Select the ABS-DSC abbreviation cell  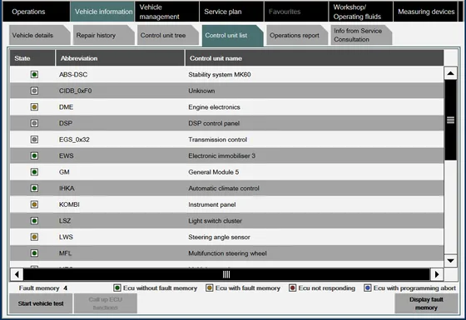(x=73, y=75)
